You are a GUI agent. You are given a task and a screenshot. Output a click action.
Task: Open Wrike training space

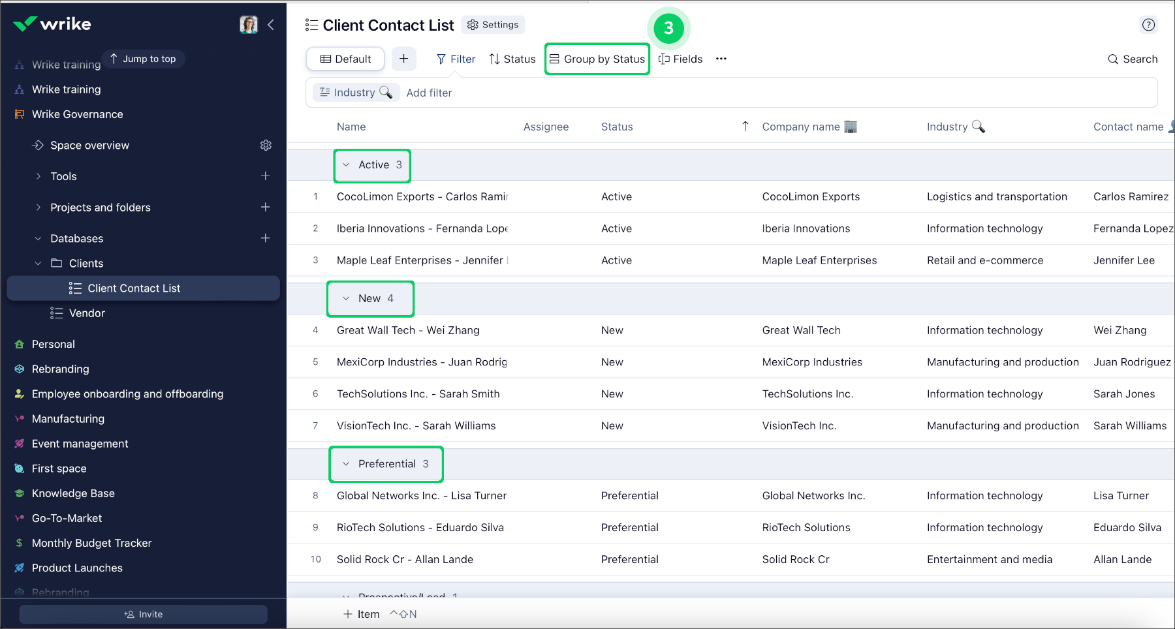point(66,89)
